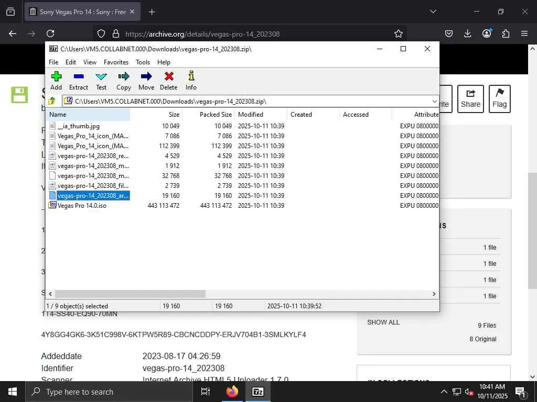Show hidden system tray icons
The height and width of the screenshot is (402, 537).
pyautogui.click(x=444, y=392)
